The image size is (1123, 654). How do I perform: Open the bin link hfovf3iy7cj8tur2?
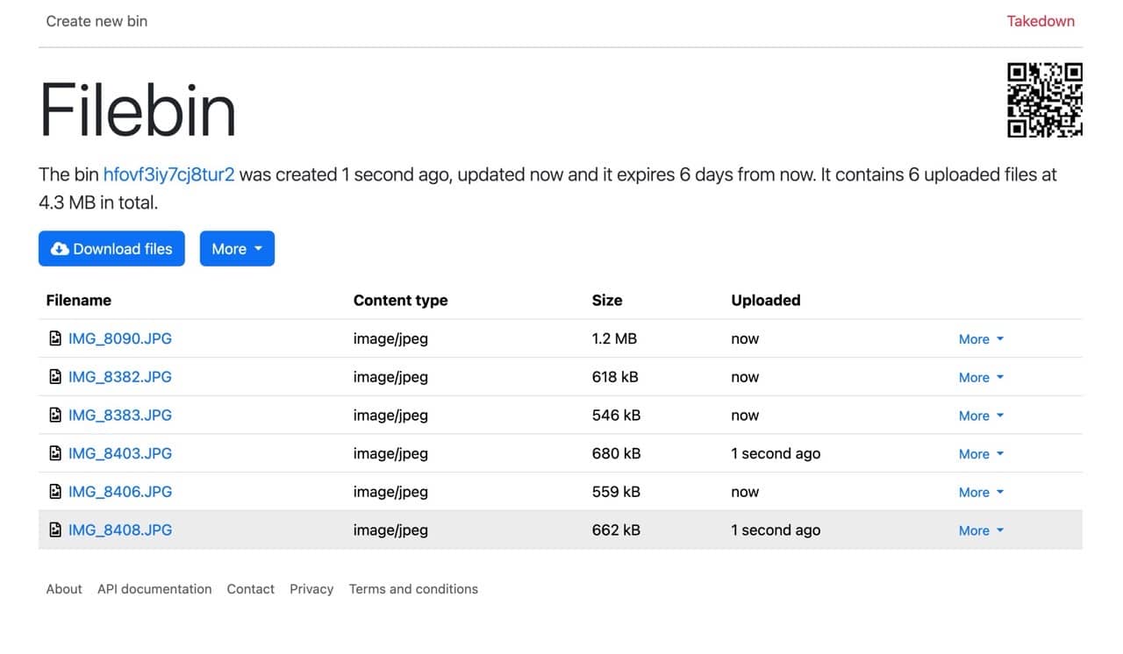tap(168, 174)
